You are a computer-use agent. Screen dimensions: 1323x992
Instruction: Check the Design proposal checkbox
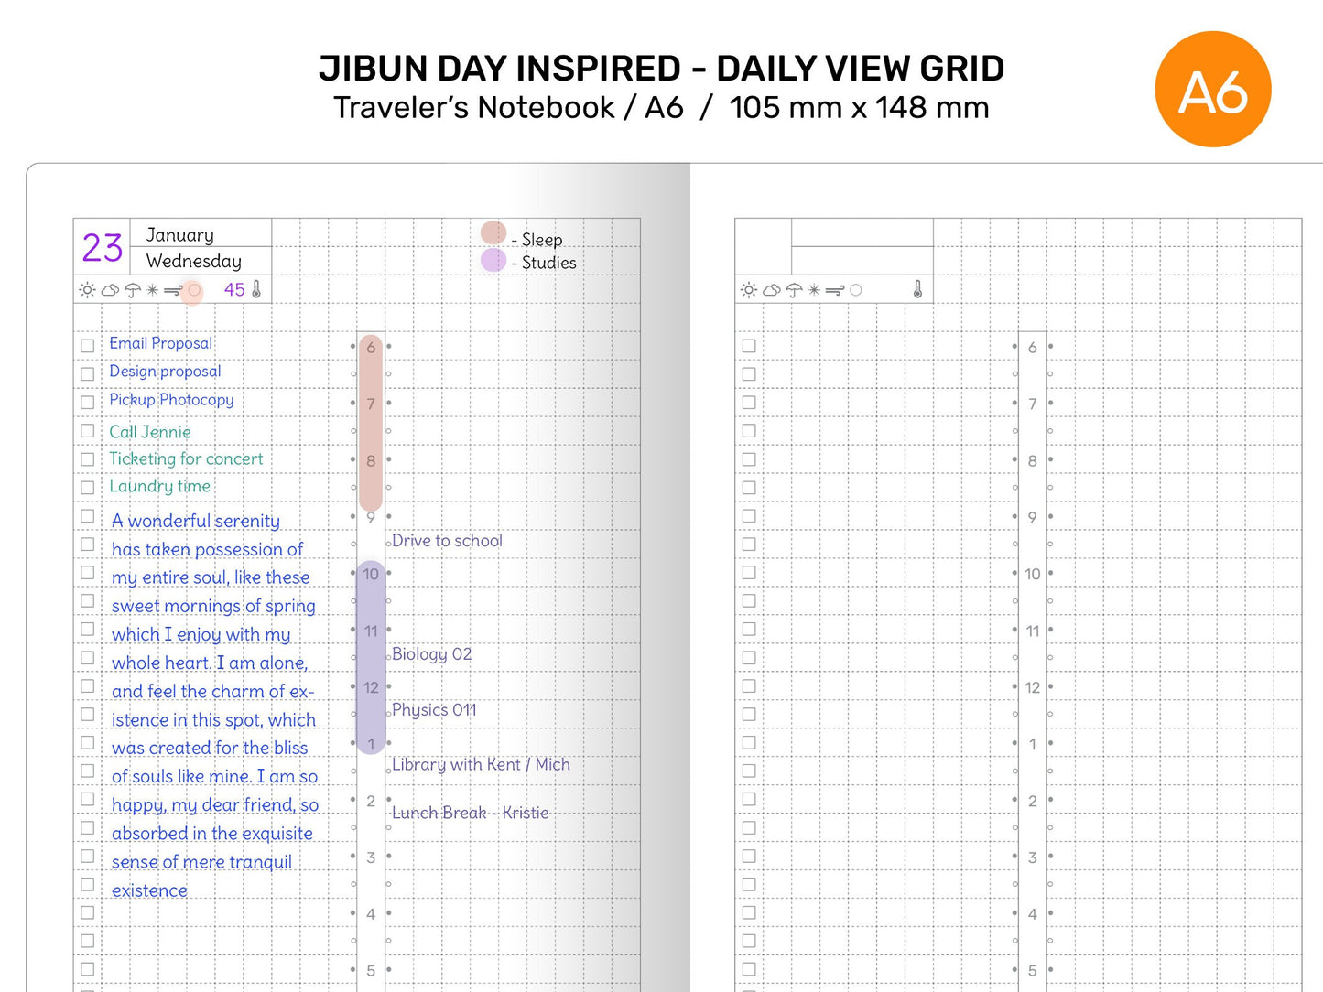[x=88, y=374]
